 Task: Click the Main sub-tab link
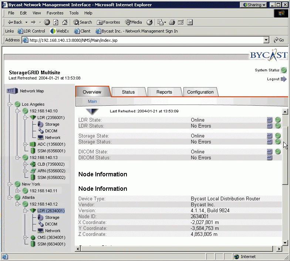click(x=92, y=101)
